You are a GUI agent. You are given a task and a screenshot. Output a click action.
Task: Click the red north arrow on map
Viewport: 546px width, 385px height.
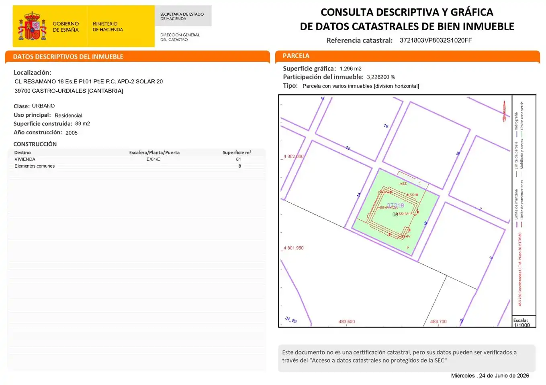[504, 111]
